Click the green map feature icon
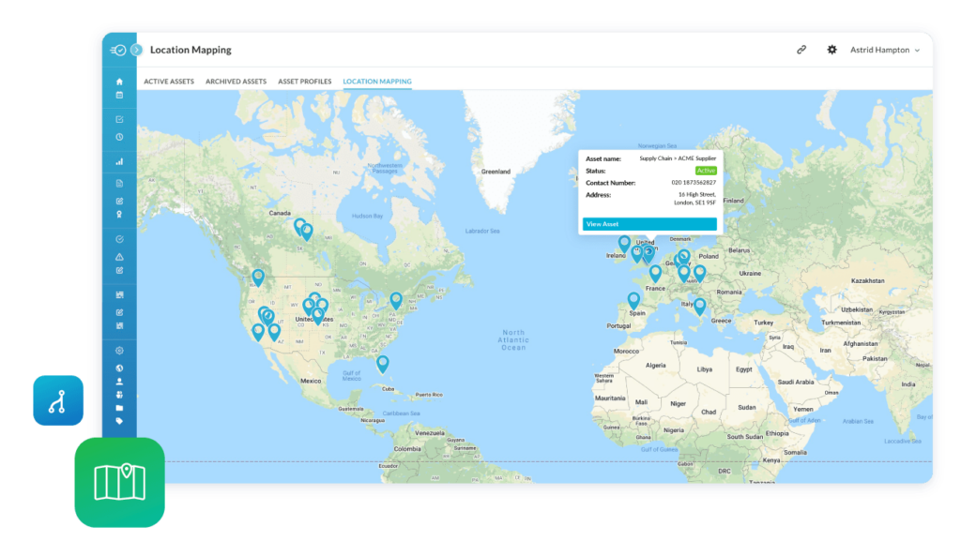Screen dimensions: 961x541 tap(119, 482)
